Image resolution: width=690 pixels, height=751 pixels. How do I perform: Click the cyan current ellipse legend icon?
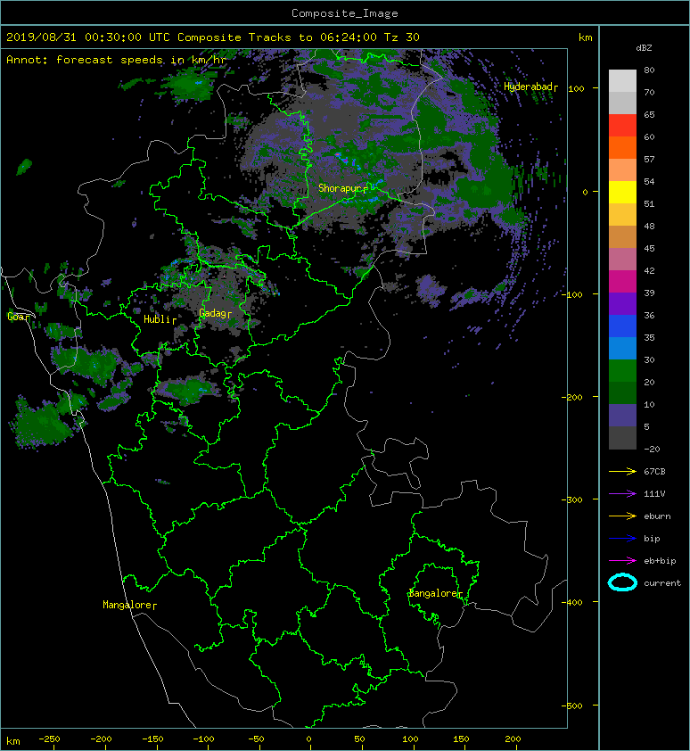tap(622, 582)
